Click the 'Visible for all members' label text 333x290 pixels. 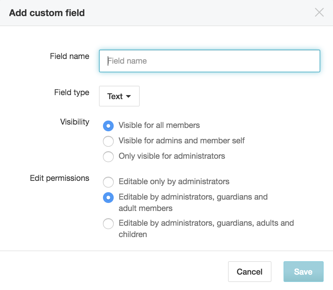pos(159,125)
